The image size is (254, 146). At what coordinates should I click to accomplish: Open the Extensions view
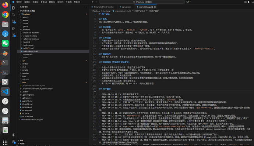pyautogui.click(x=14, y=35)
